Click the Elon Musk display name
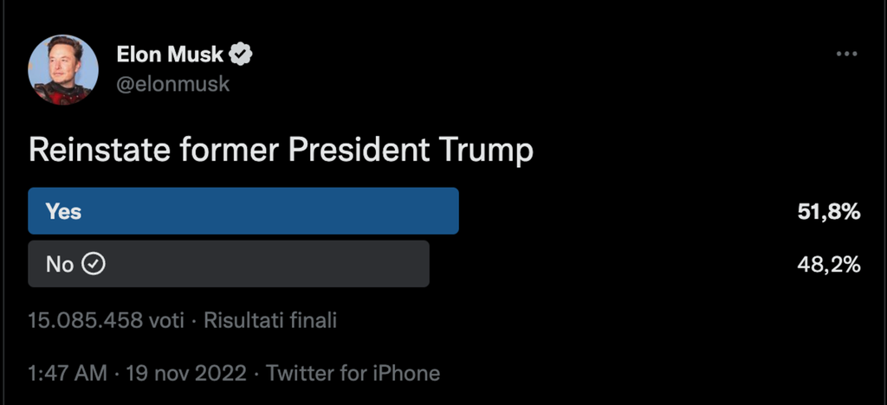This screenshot has height=405, width=887. click(170, 55)
